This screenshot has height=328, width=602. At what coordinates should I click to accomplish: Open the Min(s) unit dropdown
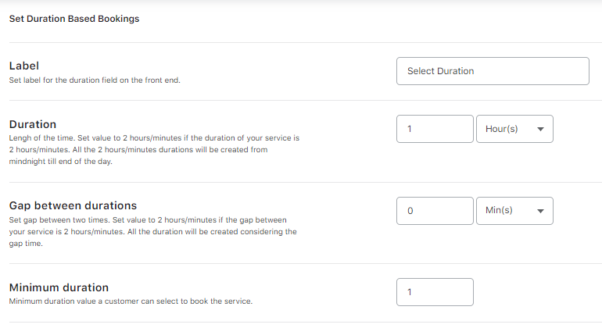(x=514, y=211)
